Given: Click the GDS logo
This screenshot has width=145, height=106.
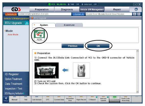Looking at the screenshot, I should point(16,9).
